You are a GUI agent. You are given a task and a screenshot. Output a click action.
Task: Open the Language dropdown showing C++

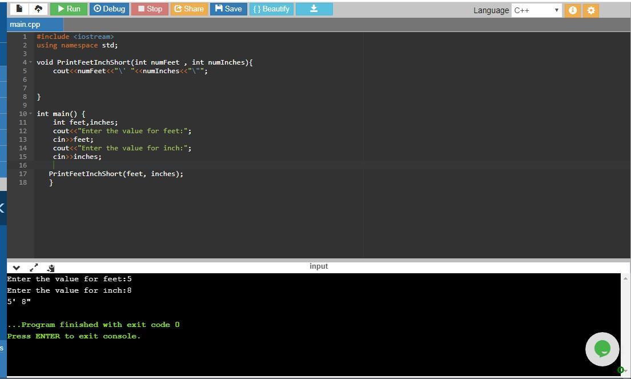pyautogui.click(x=536, y=10)
